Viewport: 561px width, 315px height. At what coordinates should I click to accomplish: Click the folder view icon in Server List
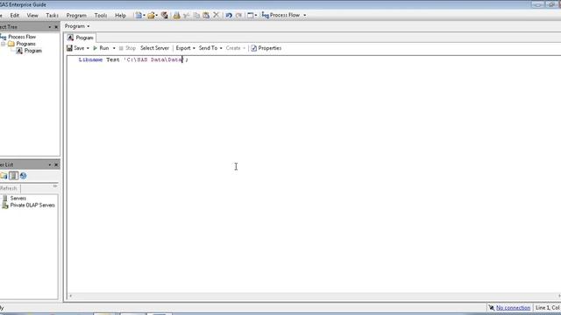[x=4, y=176]
